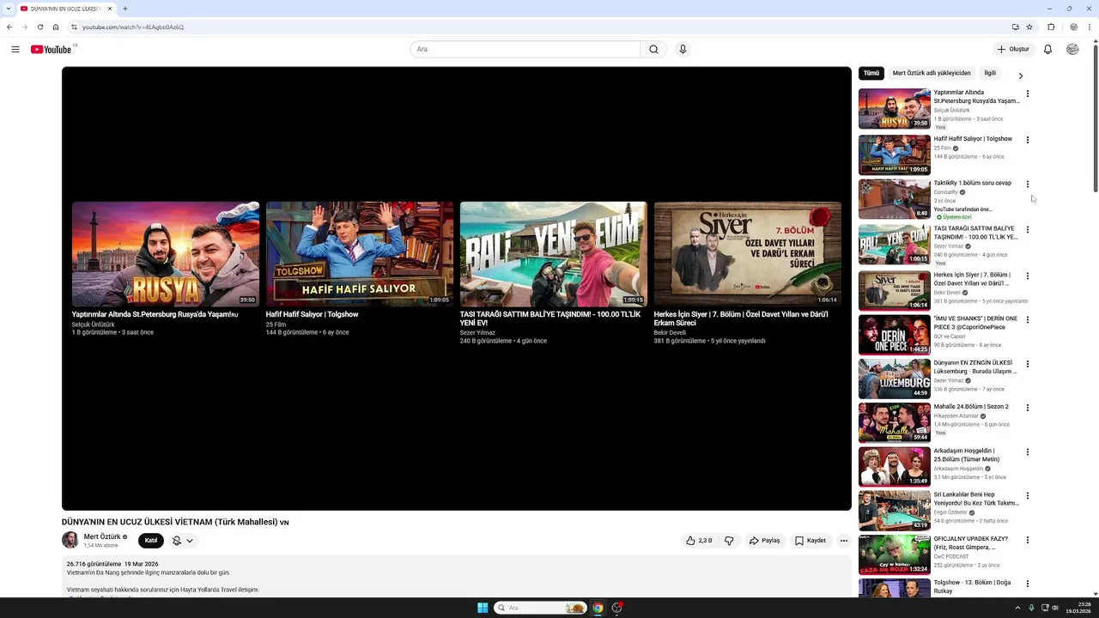Open sidebar Tolgshow 13. Bölüm Doğa Rutkay
The height and width of the screenshot is (618, 1099).
[895, 589]
